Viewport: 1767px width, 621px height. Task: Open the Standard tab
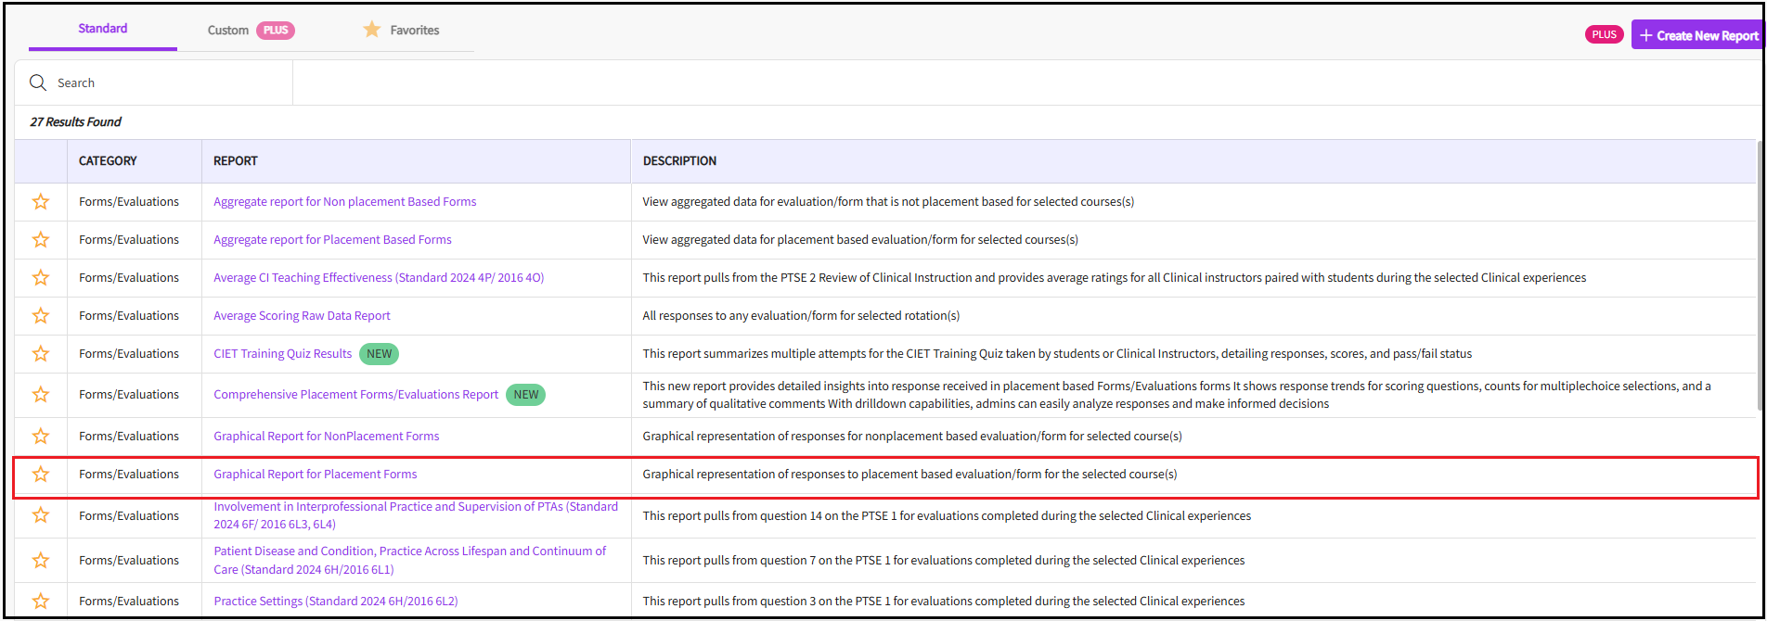click(x=103, y=29)
